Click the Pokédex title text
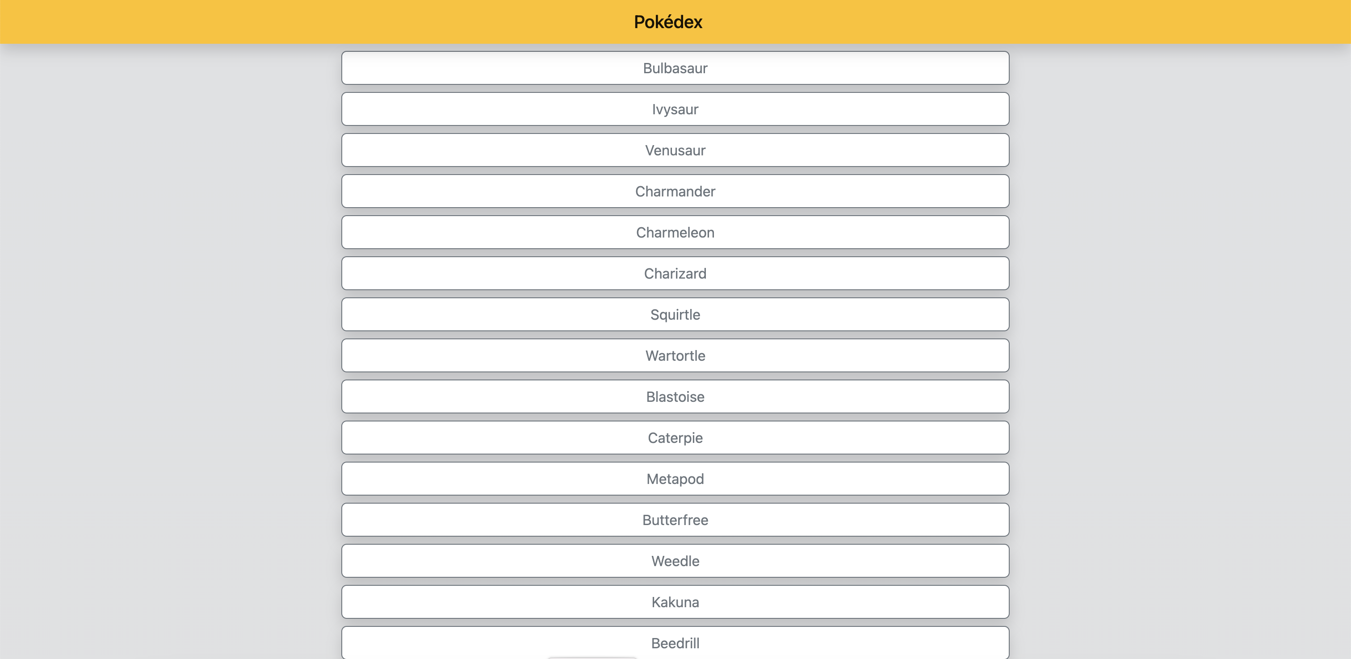Image resolution: width=1351 pixels, height=659 pixels. coord(667,21)
